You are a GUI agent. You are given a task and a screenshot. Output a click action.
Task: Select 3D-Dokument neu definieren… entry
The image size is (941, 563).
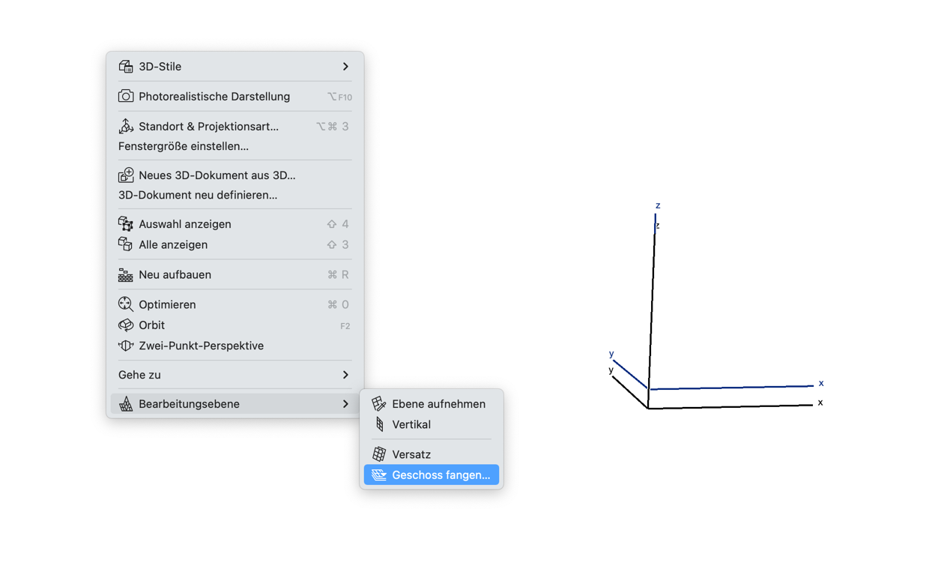tap(198, 195)
